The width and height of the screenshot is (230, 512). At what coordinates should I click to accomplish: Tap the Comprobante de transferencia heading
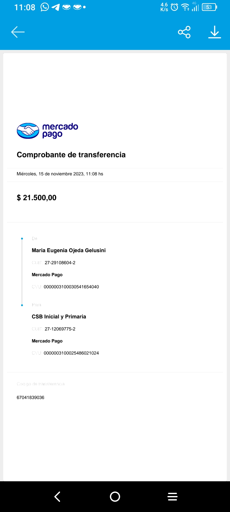pos(71,155)
